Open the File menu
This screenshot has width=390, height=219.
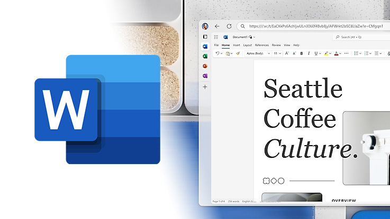(x=216, y=45)
